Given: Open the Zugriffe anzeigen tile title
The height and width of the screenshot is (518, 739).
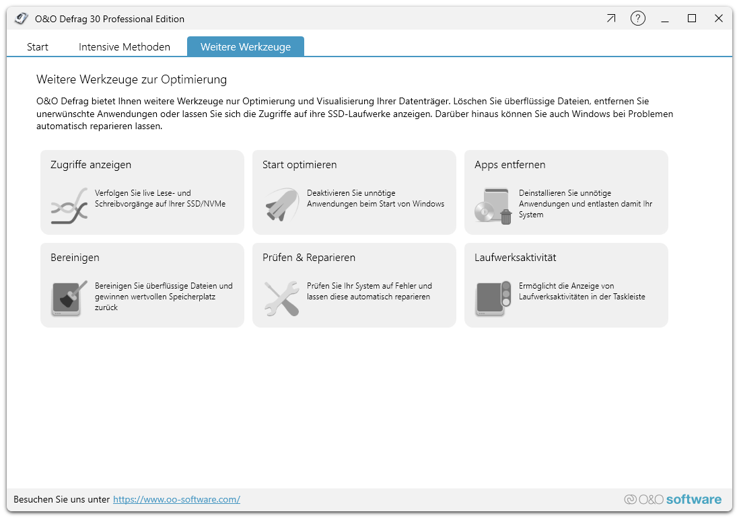Looking at the screenshot, I should click(x=91, y=165).
